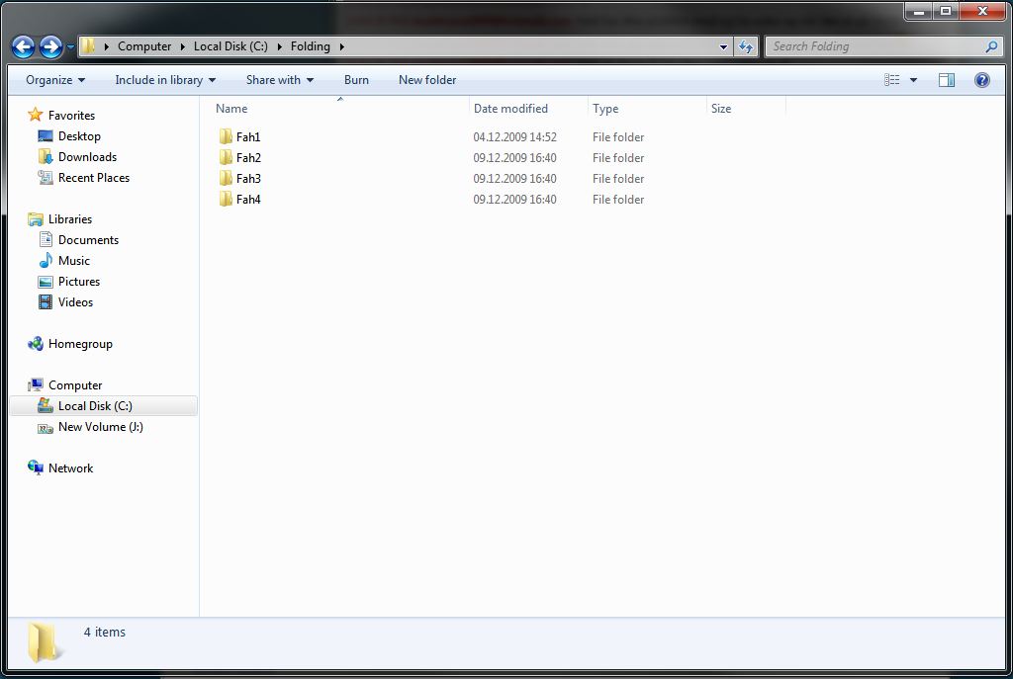Select the Fah3 folder icon

tap(226, 178)
